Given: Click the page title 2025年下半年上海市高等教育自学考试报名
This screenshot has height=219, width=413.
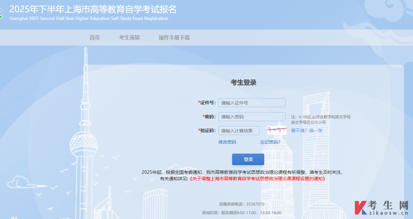Looking at the screenshot, I should tap(93, 9).
